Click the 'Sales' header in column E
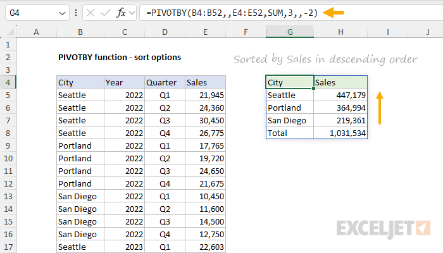Screen dimensions: 443x253 pos(205,82)
